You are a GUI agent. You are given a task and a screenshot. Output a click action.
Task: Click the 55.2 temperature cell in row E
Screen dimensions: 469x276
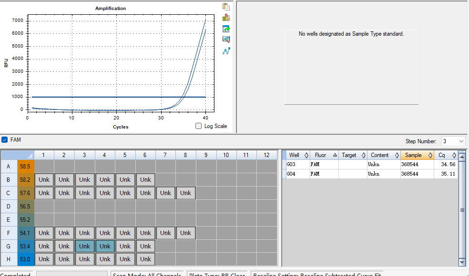(x=26, y=220)
